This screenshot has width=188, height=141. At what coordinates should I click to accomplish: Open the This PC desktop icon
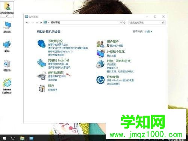(x=7, y=27)
